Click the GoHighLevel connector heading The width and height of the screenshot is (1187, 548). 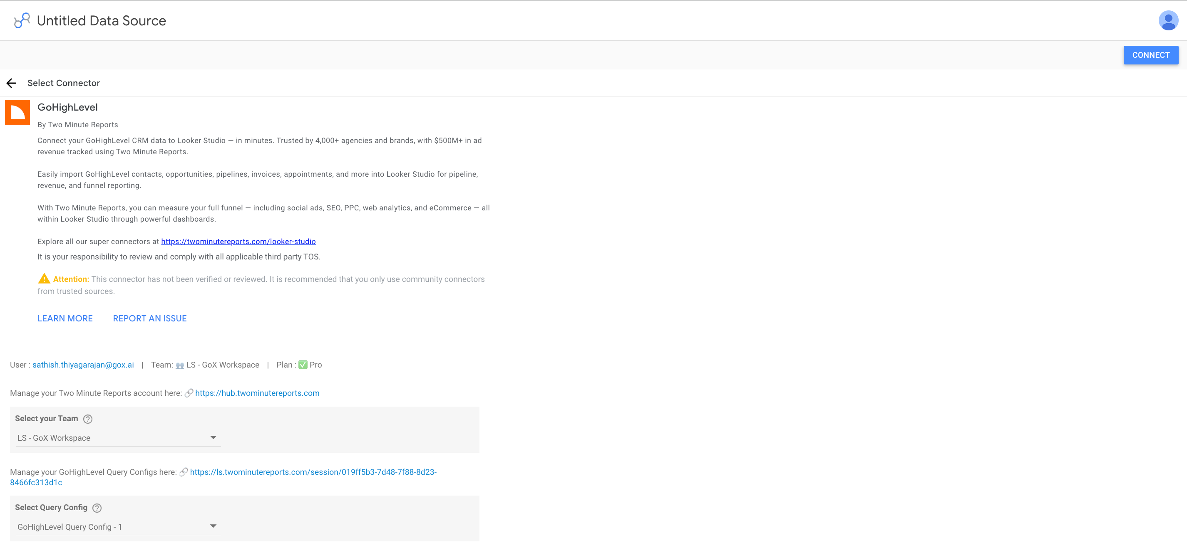(x=67, y=107)
